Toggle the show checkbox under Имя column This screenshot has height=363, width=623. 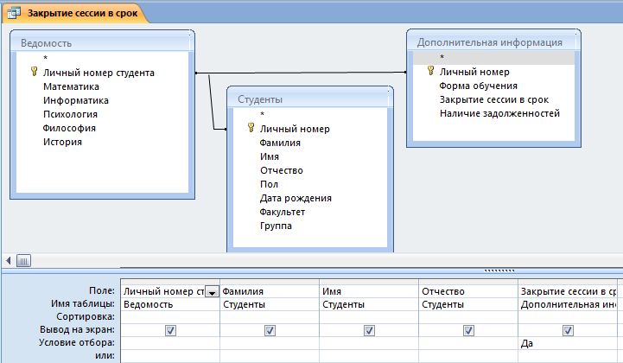[x=369, y=330]
